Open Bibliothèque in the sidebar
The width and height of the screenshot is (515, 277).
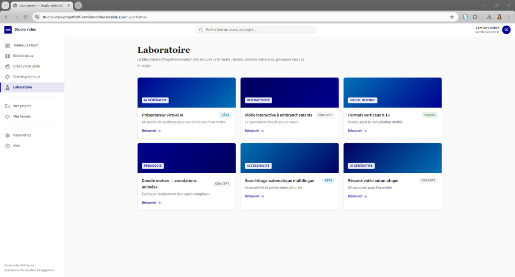tap(32, 56)
